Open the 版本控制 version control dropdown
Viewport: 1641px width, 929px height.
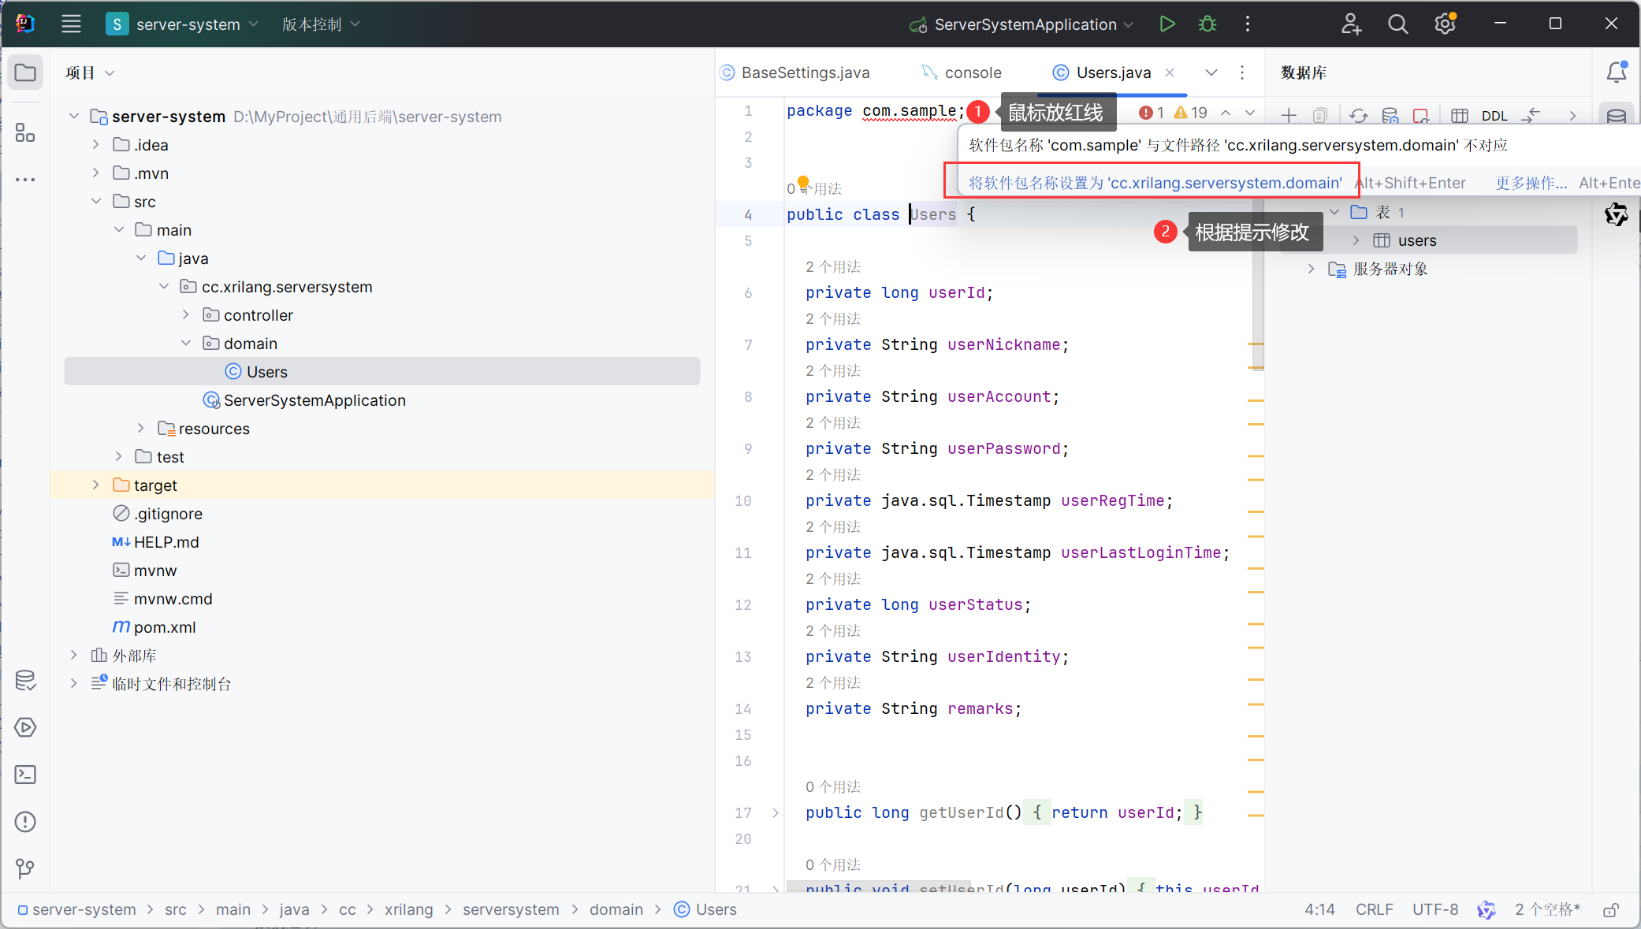point(321,24)
